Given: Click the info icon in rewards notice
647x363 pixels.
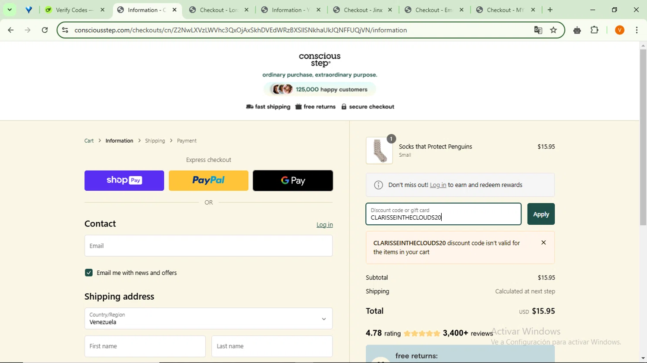Looking at the screenshot, I should (378, 185).
